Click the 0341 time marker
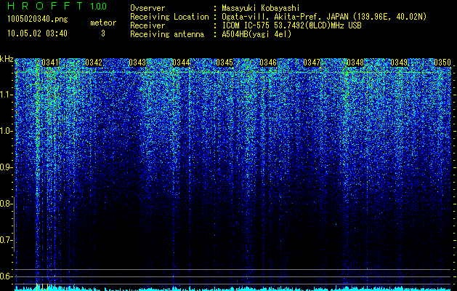The image size is (457, 291). coord(50,63)
